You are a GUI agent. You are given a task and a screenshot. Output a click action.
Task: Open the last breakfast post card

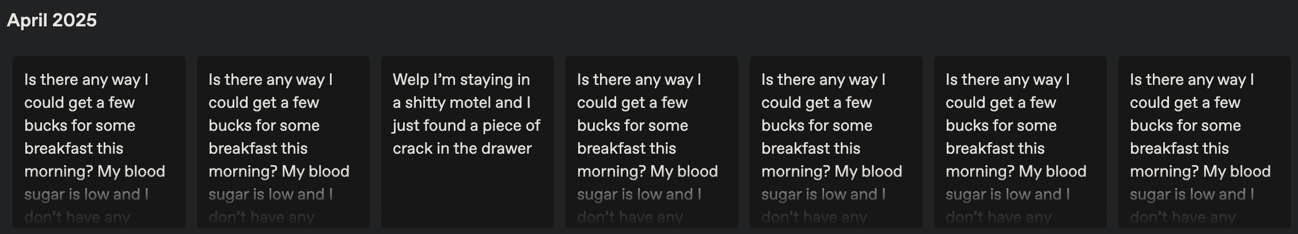click(x=1204, y=142)
